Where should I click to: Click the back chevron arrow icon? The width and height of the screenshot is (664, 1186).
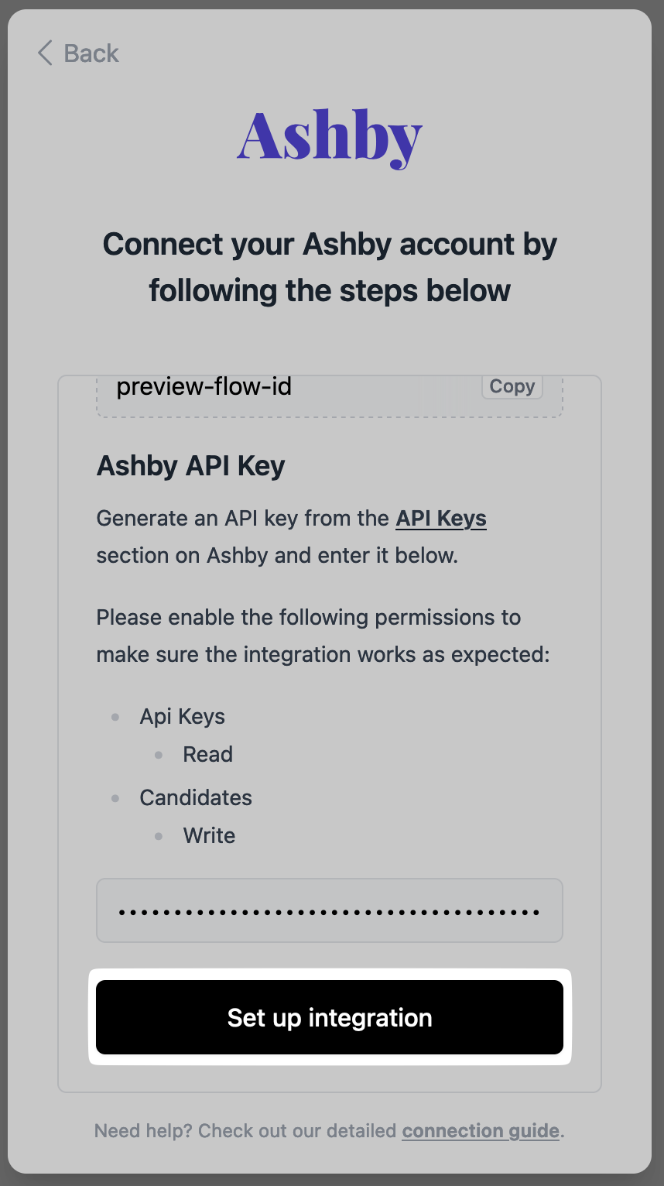(x=45, y=53)
